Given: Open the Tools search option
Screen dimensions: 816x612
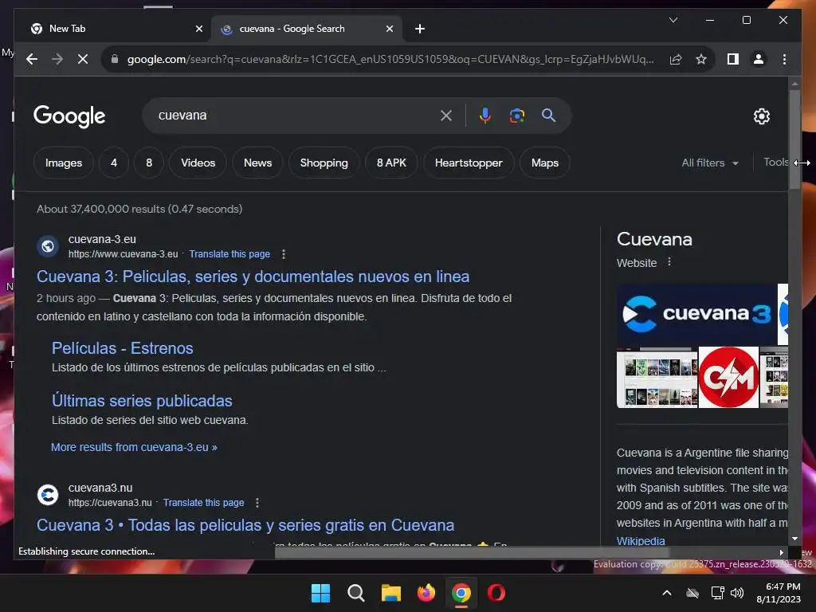Looking at the screenshot, I should [775, 163].
